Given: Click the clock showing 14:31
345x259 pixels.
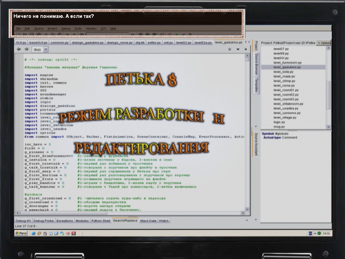Looking at the screenshot, I should click(326, 233).
